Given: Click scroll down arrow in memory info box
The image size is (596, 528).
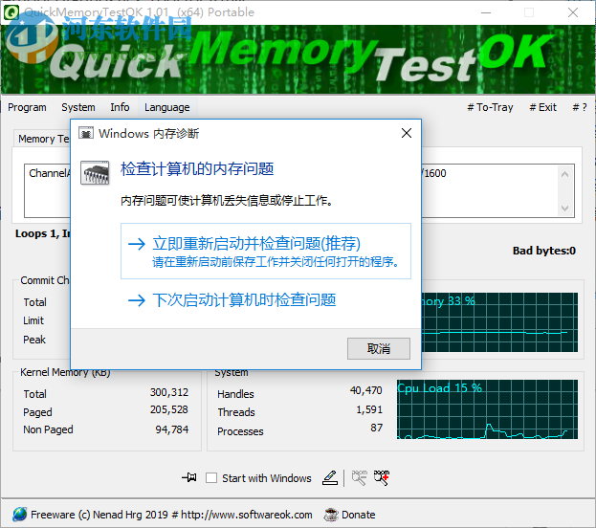Looking at the screenshot, I should (x=564, y=209).
